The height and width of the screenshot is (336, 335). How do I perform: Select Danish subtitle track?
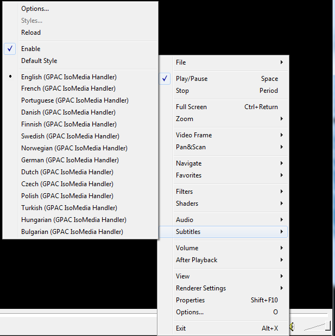click(x=80, y=112)
